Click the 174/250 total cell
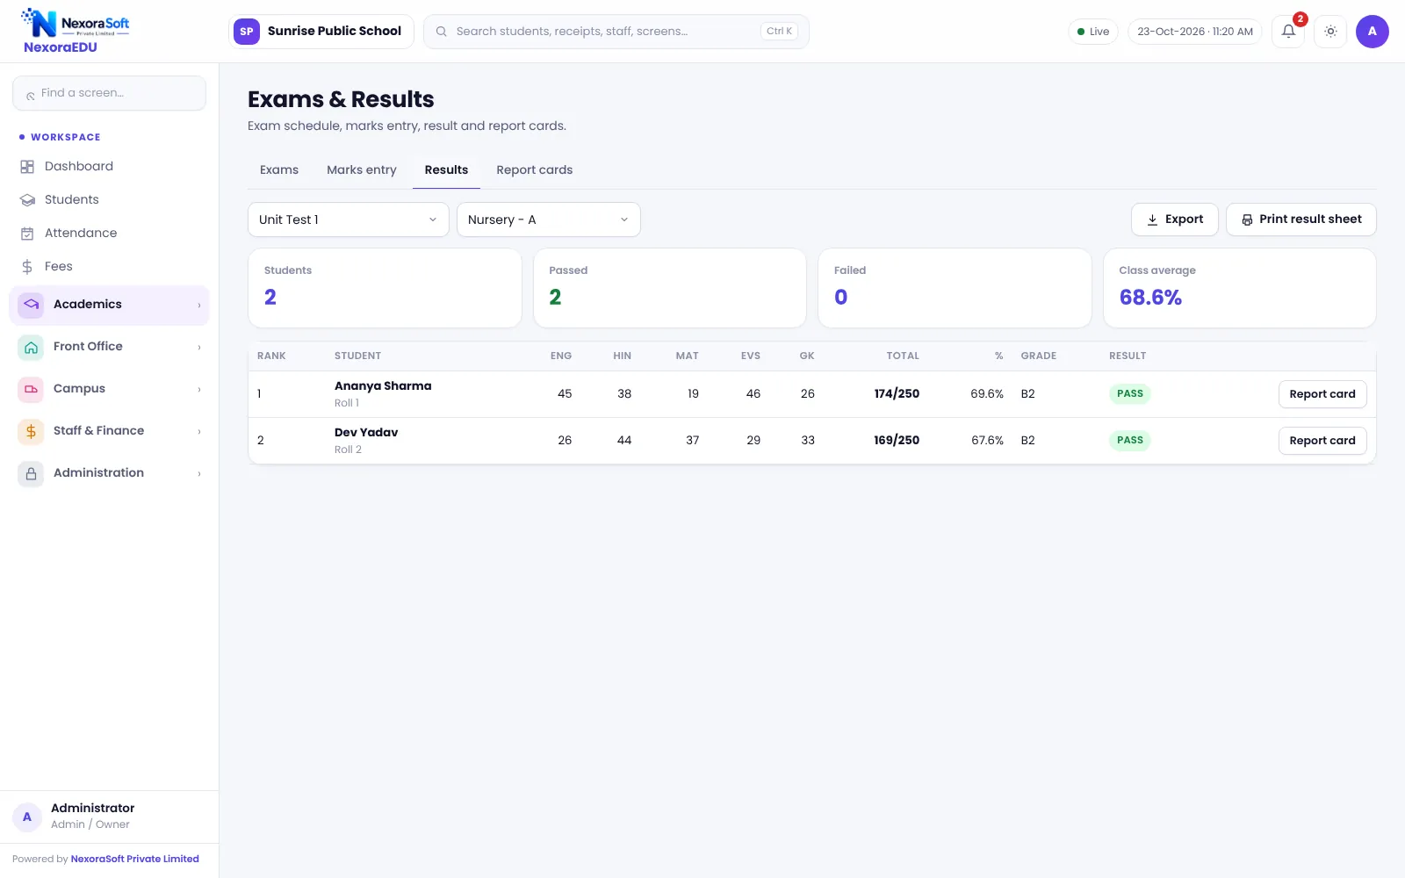Viewport: 1405px width, 878px height. 897,394
